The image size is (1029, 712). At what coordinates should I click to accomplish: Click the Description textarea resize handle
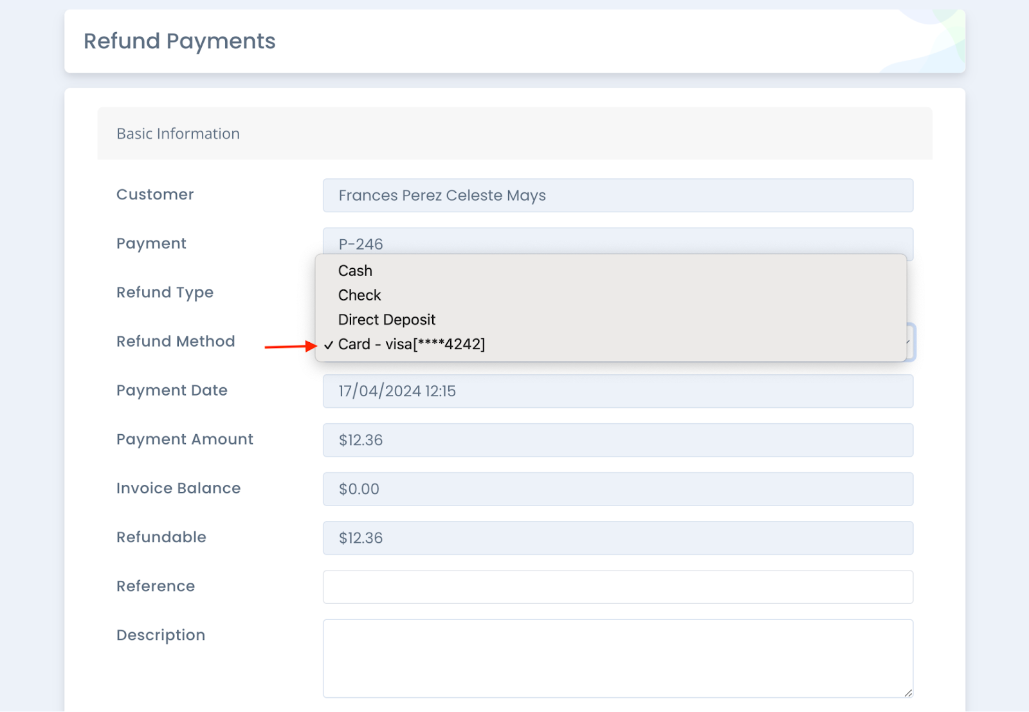(x=908, y=693)
